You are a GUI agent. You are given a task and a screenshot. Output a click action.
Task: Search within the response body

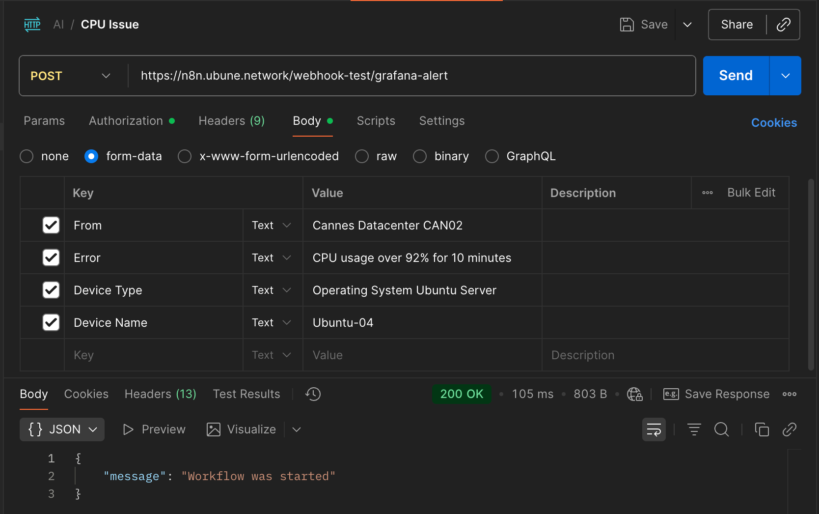point(721,429)
